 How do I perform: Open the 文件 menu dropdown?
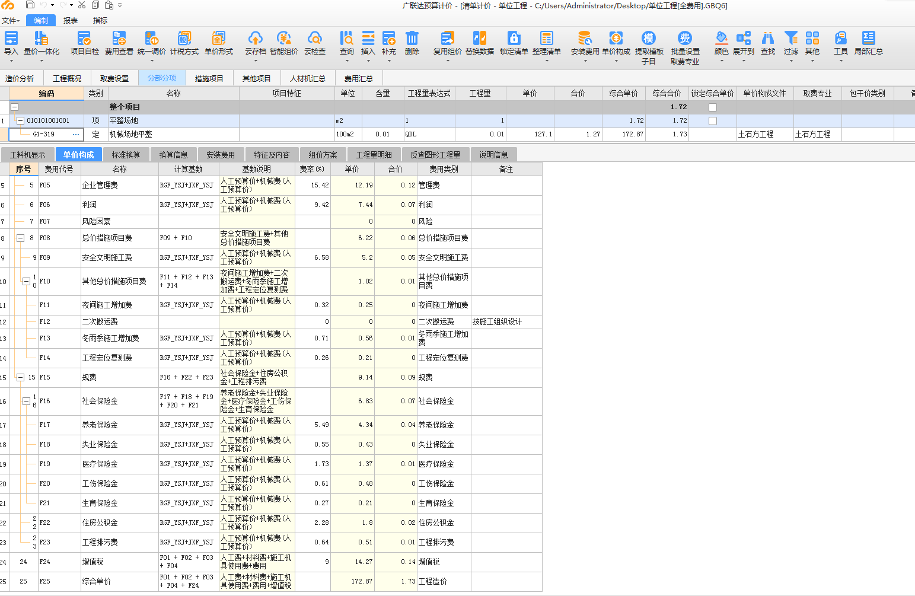[11, 21]
